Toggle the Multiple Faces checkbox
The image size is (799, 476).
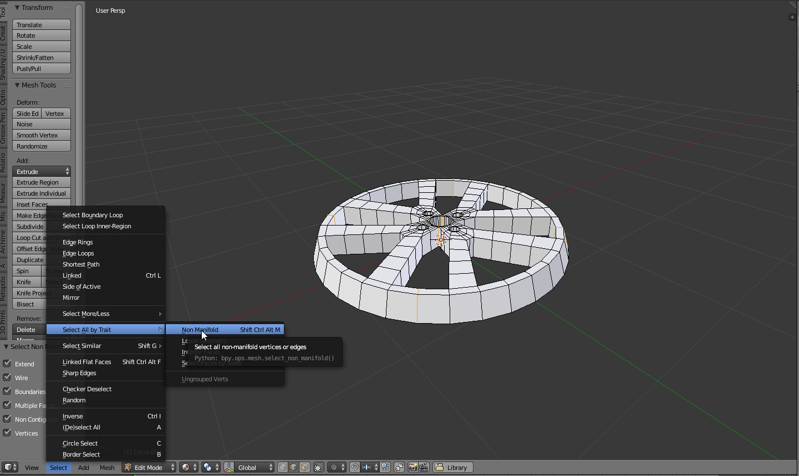point(7,405)
